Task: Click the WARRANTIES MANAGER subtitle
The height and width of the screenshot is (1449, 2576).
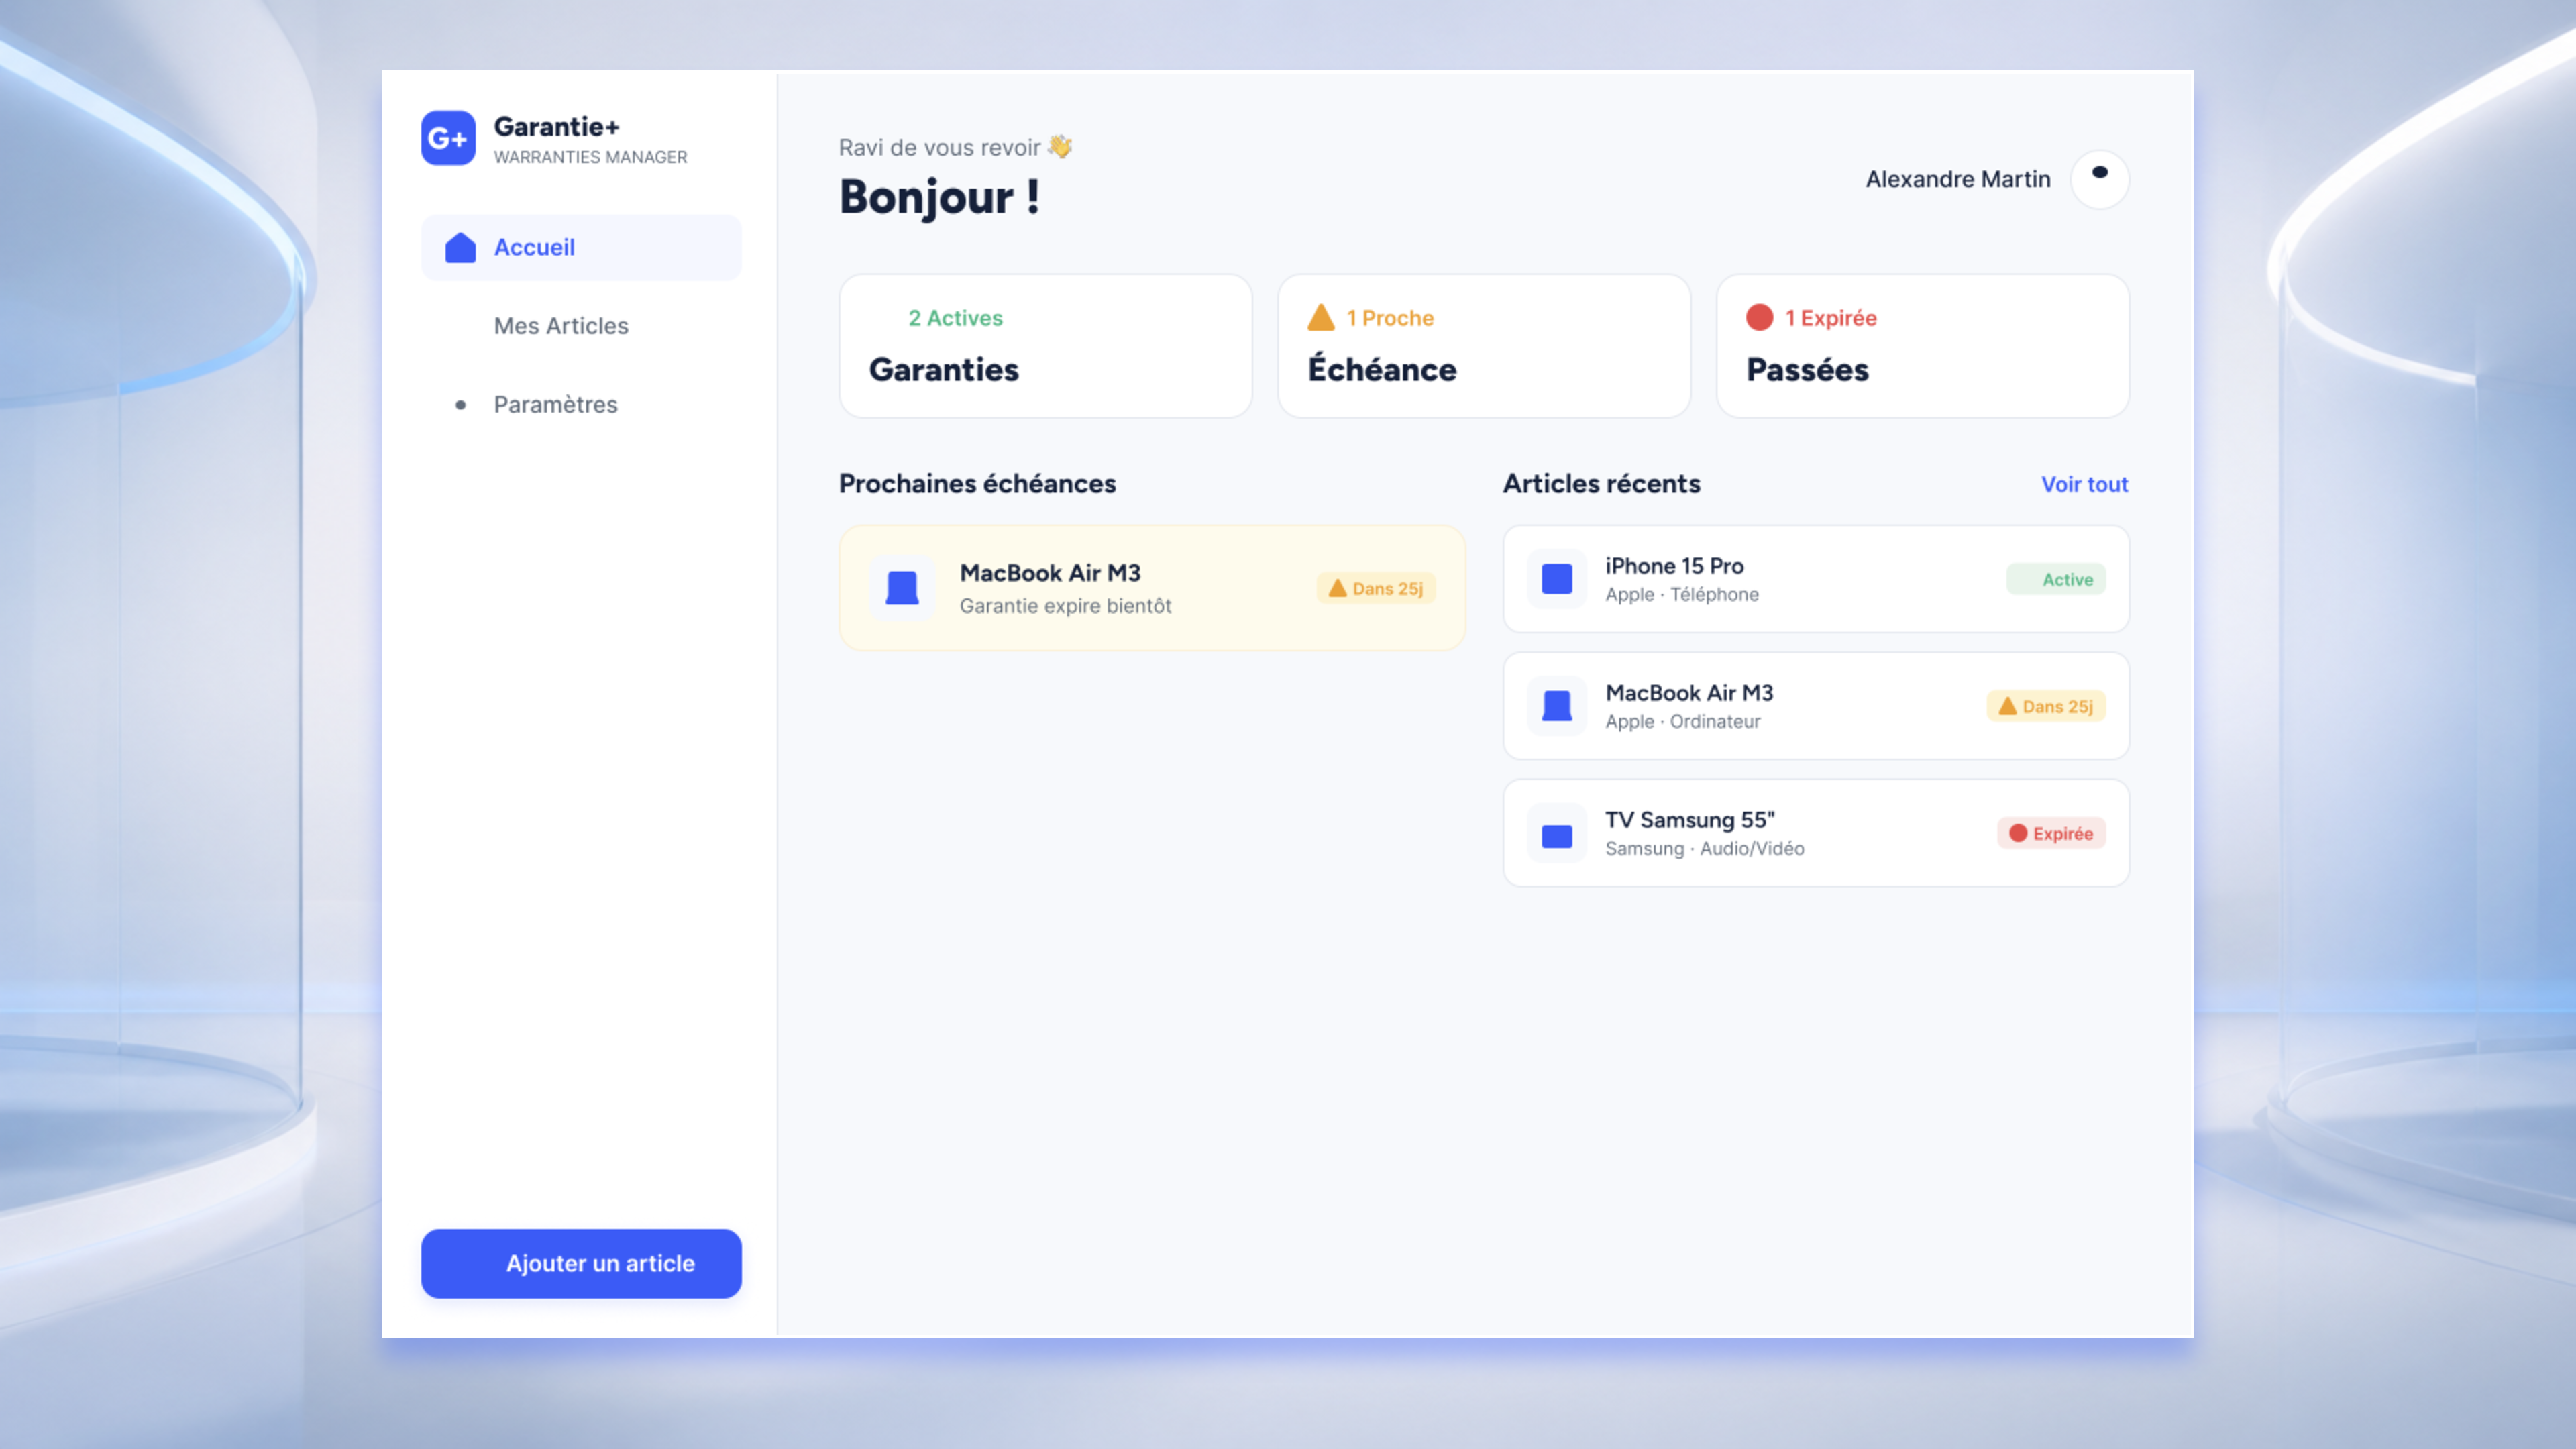Action: (x=590, y=157)
